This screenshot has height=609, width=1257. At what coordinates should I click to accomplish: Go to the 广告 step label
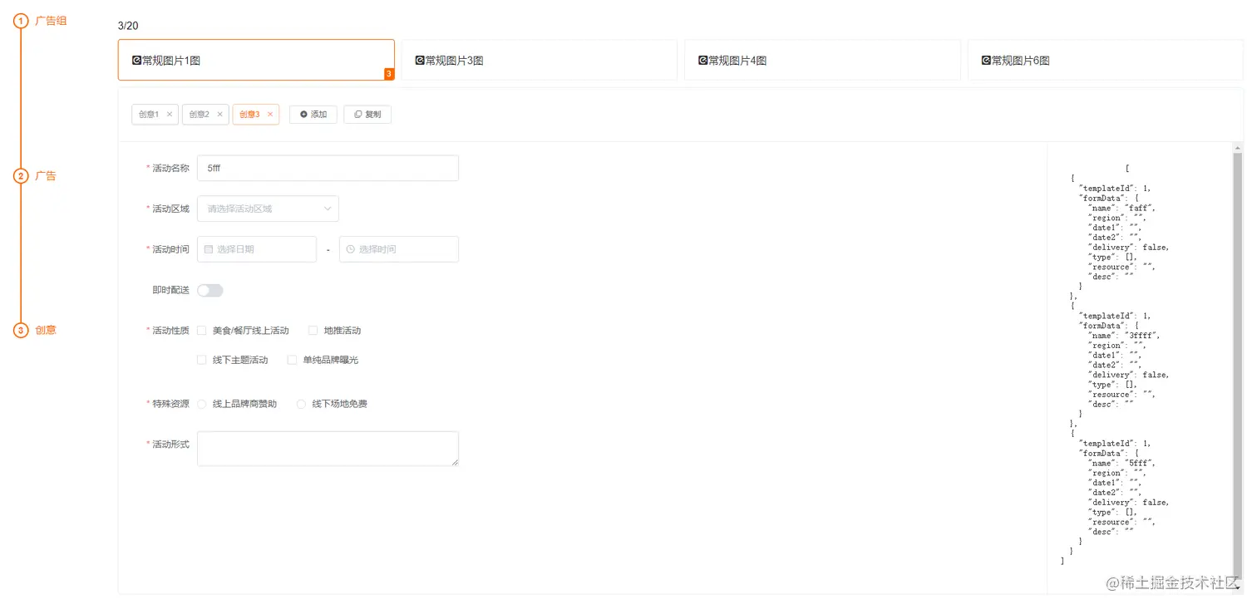(46, 176)
